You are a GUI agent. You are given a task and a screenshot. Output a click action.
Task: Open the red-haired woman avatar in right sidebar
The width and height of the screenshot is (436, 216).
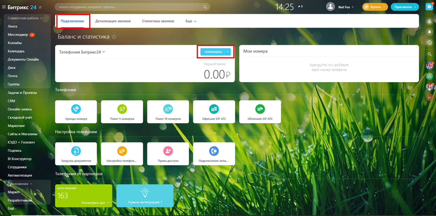(430, 87)
